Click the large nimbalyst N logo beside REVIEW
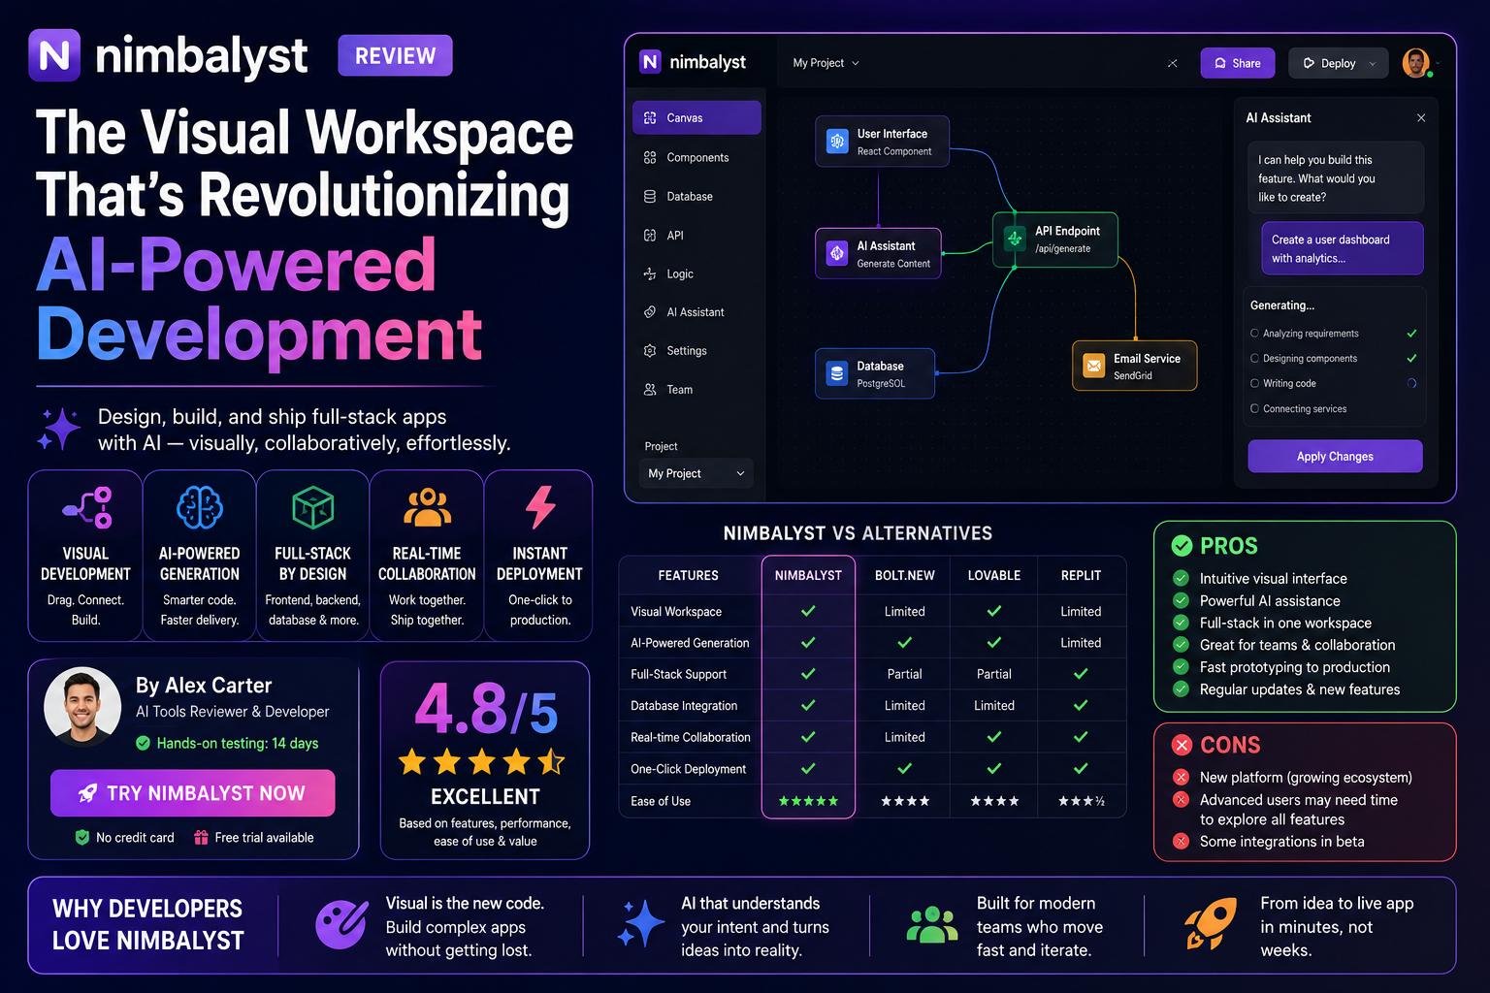The width and height of the screenshot is (1490, 993). click(x=54, y=55)
